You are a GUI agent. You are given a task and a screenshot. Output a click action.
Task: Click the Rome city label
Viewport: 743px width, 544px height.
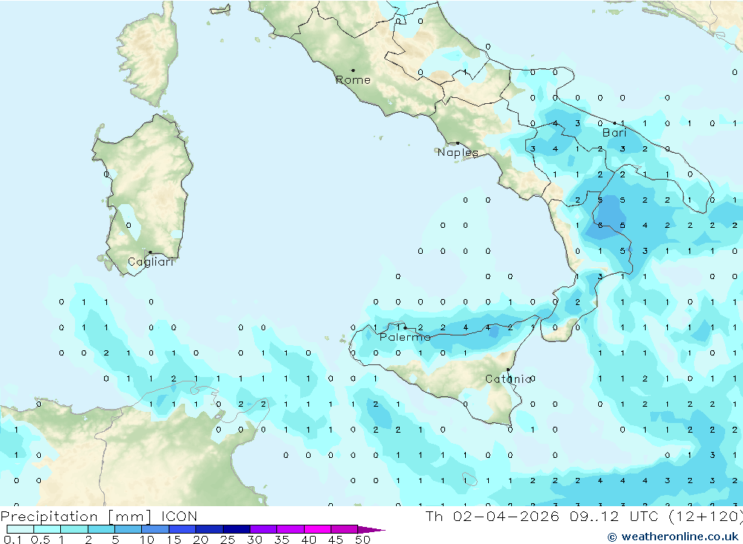click(353, 80)
